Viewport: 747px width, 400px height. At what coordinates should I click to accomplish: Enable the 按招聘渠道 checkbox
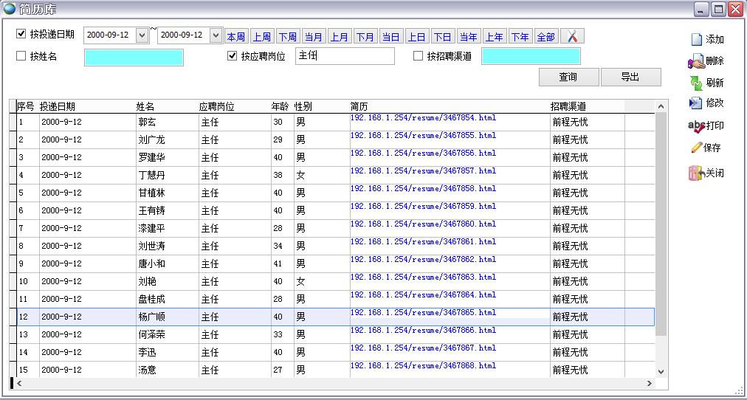point(419,56)
